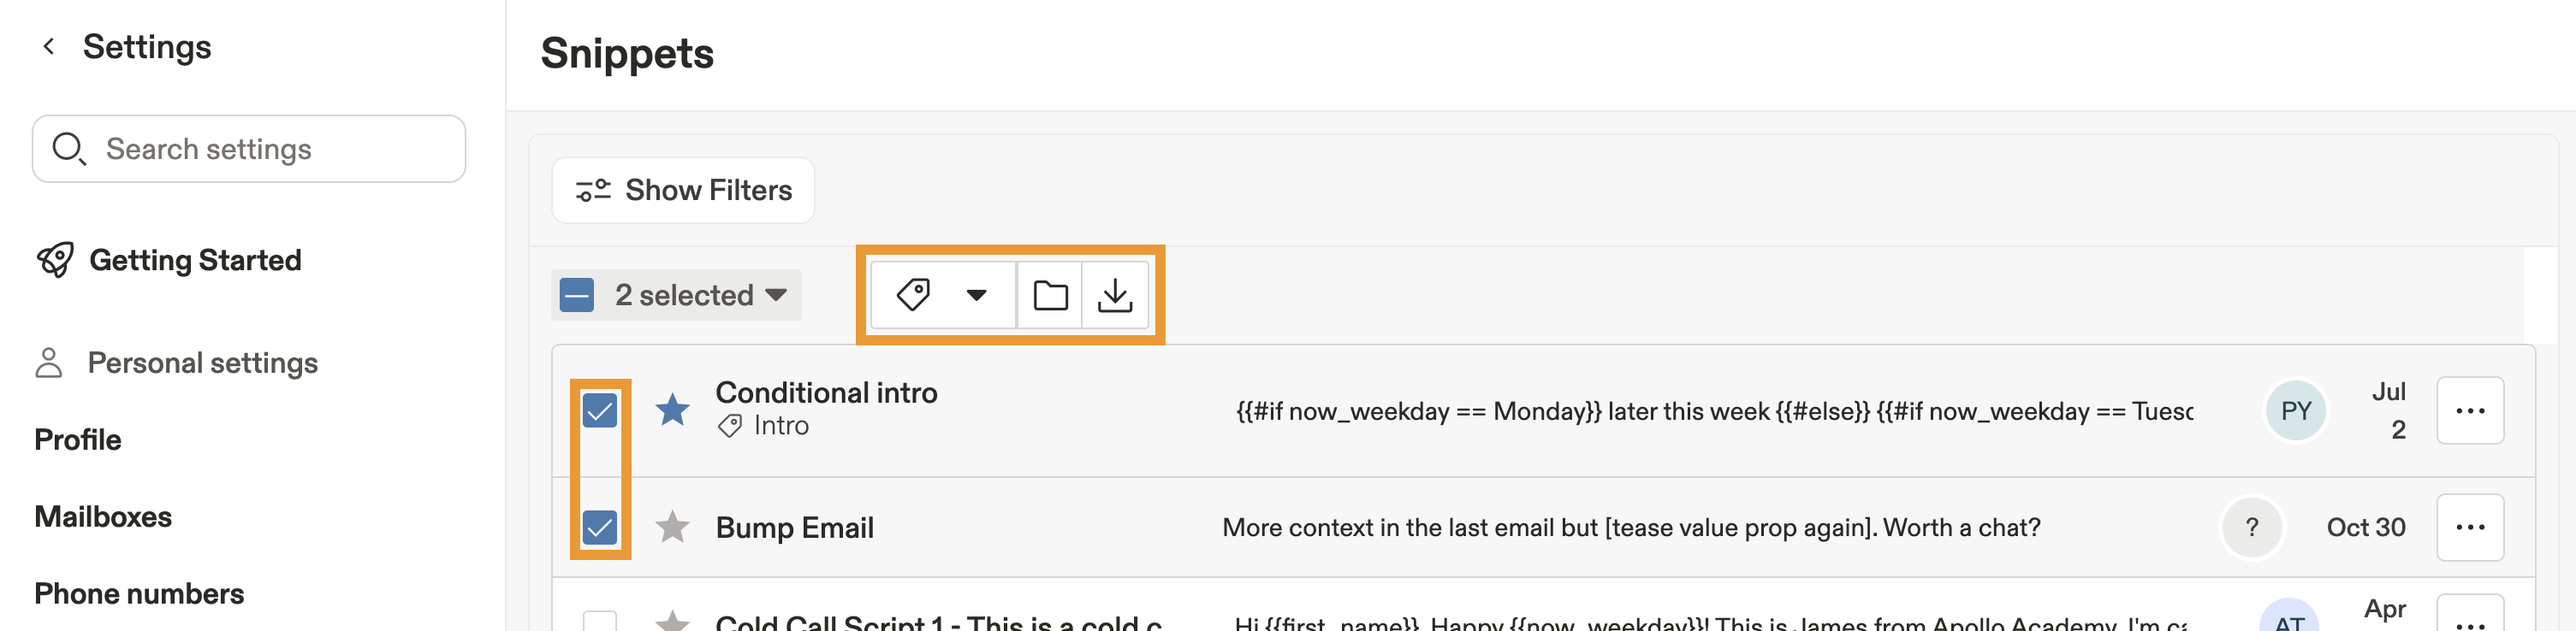Click the download icon to export snippets

(1115, 294)
